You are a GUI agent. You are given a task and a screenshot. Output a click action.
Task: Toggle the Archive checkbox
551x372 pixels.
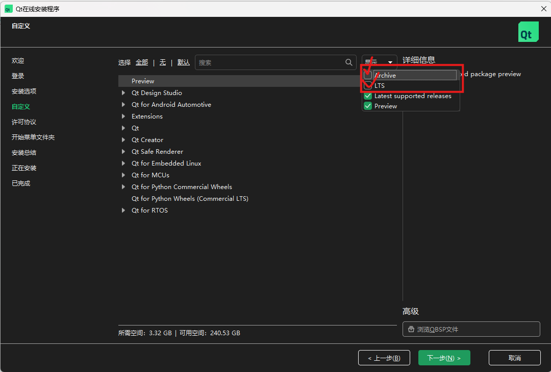point(368,75)
